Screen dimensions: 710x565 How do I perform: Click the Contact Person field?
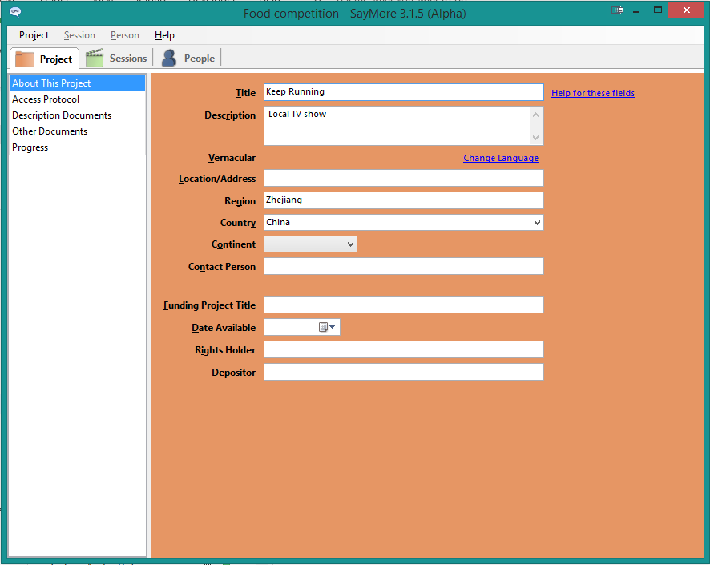coord(404,266)
